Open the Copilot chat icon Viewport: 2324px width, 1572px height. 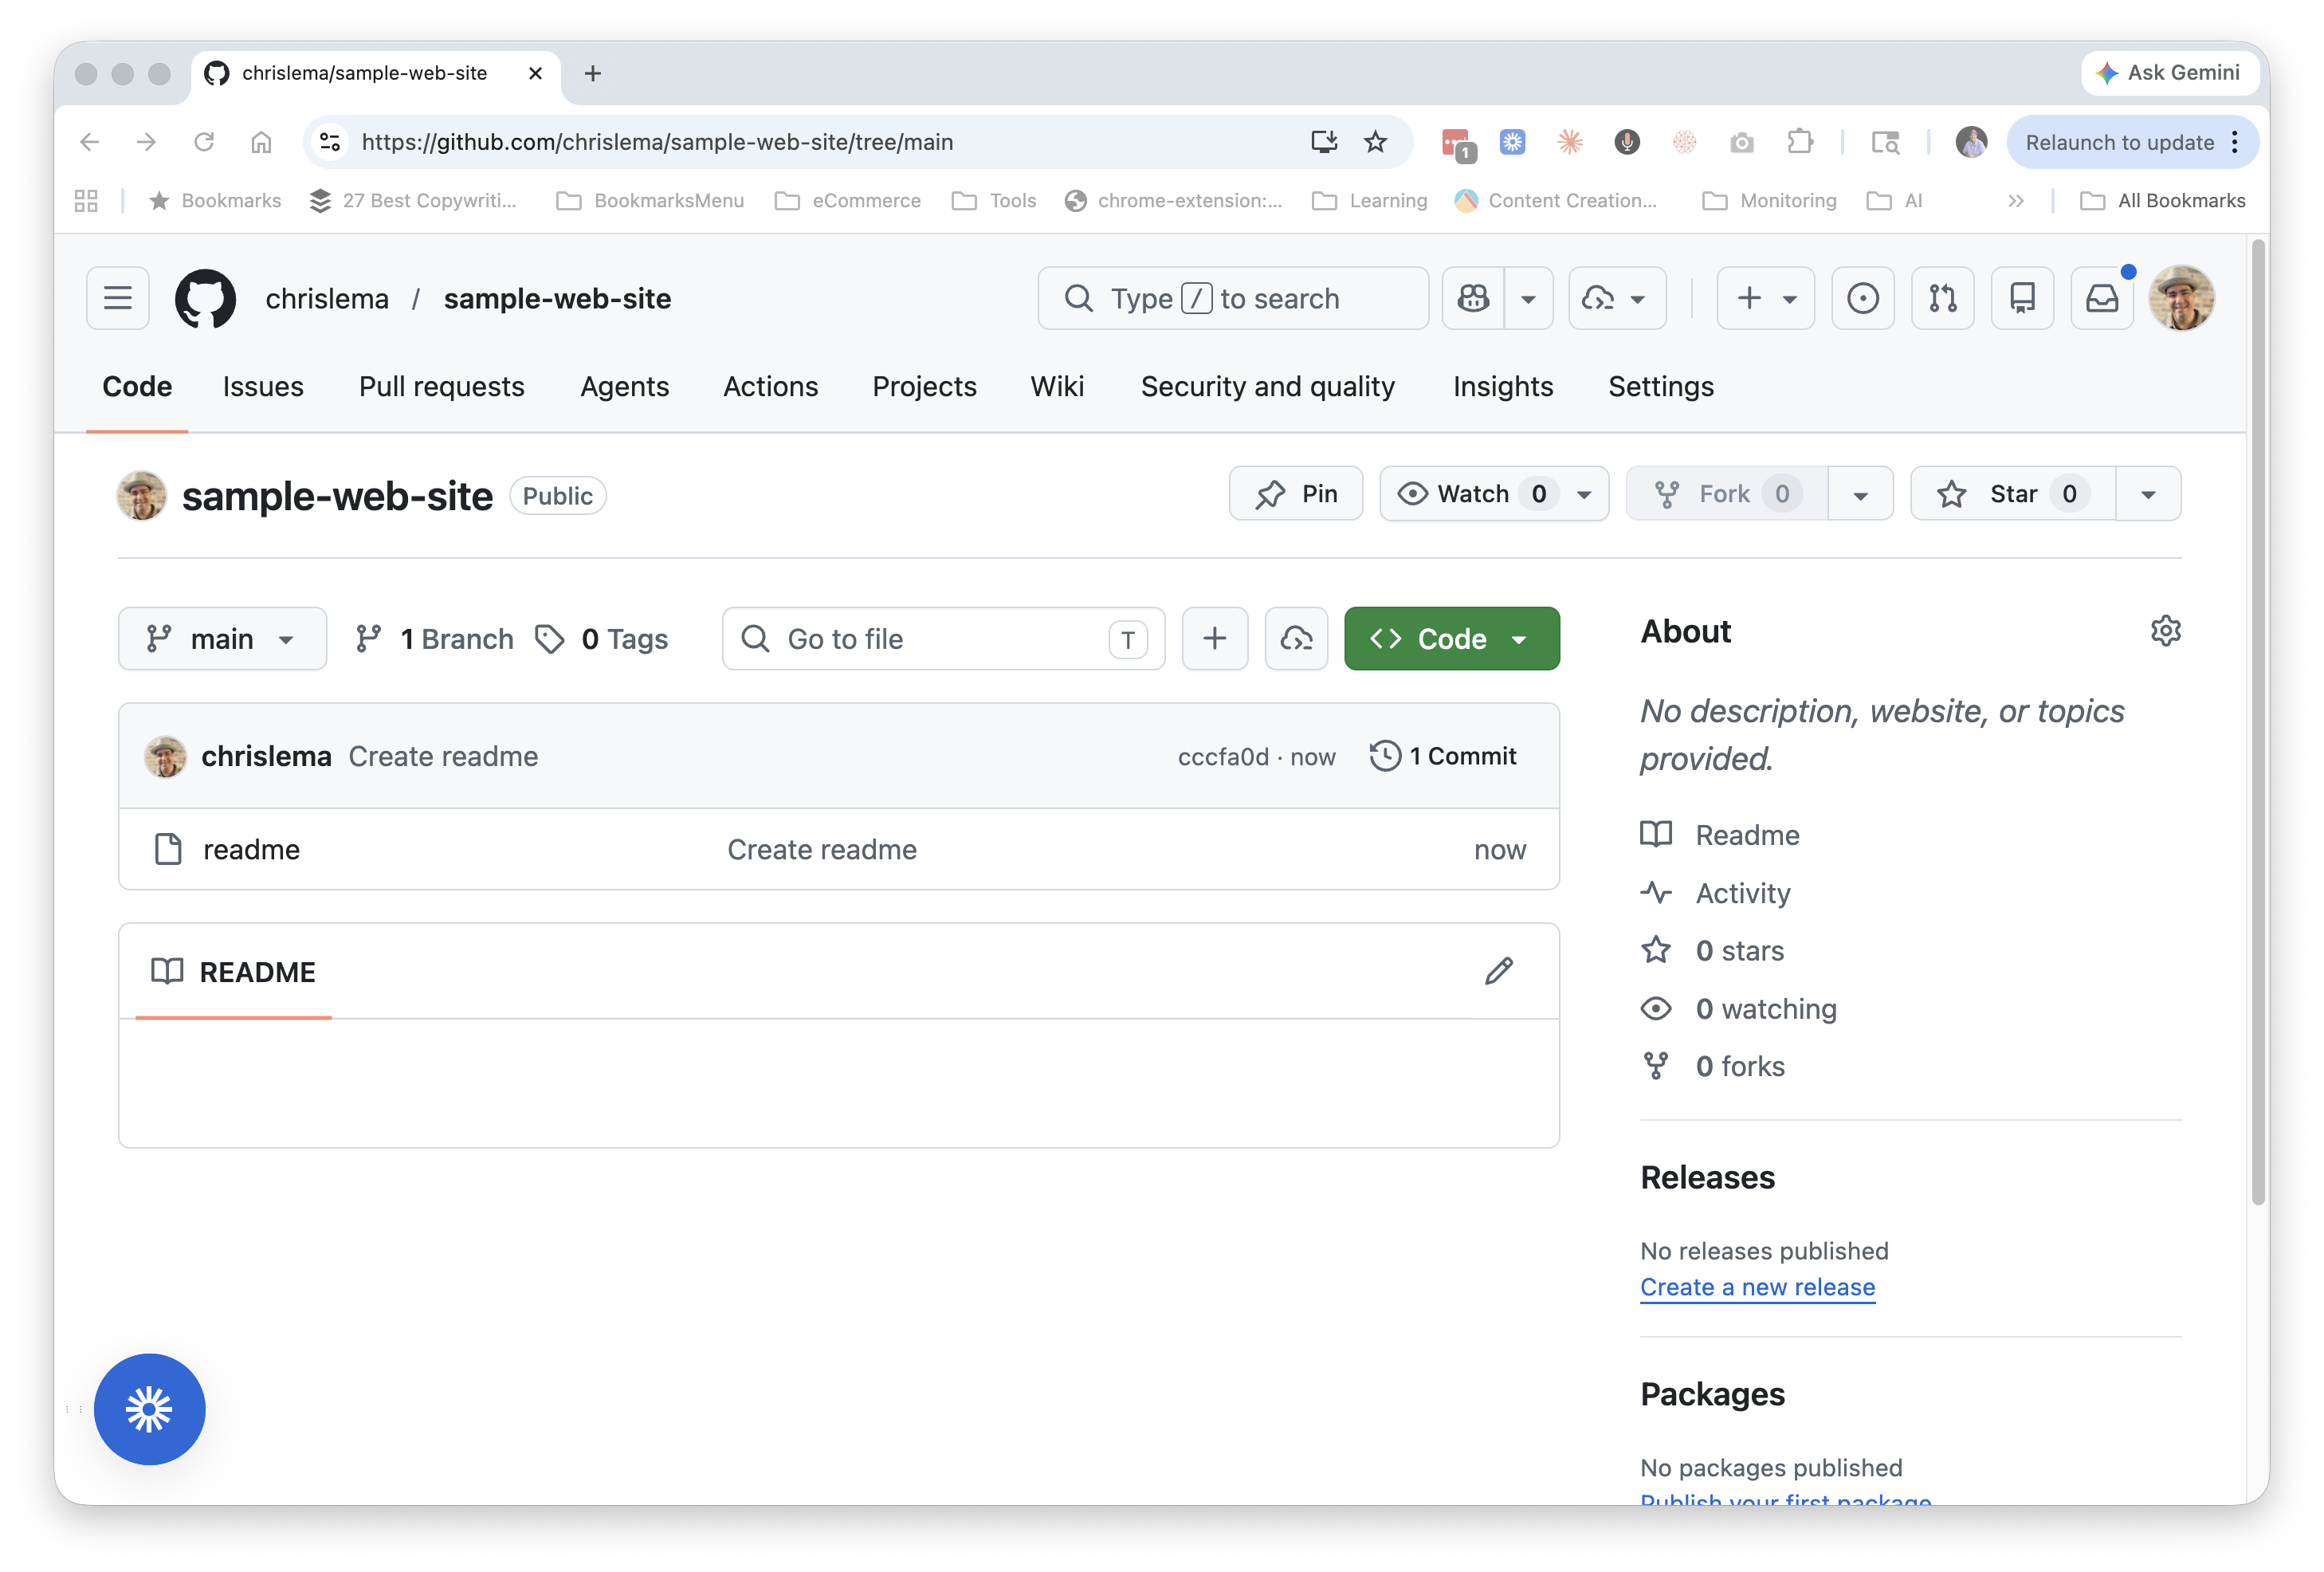1473,298
